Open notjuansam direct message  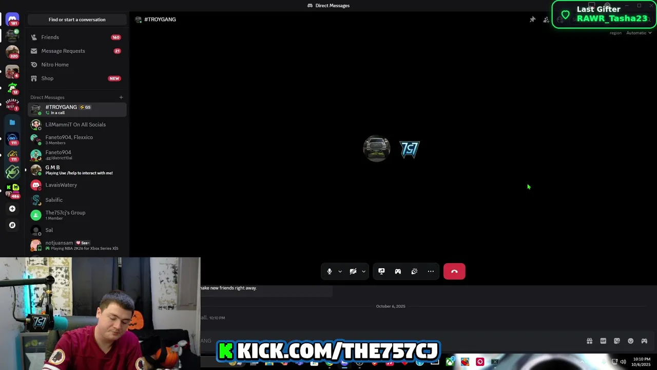click(x=77, y=245)
